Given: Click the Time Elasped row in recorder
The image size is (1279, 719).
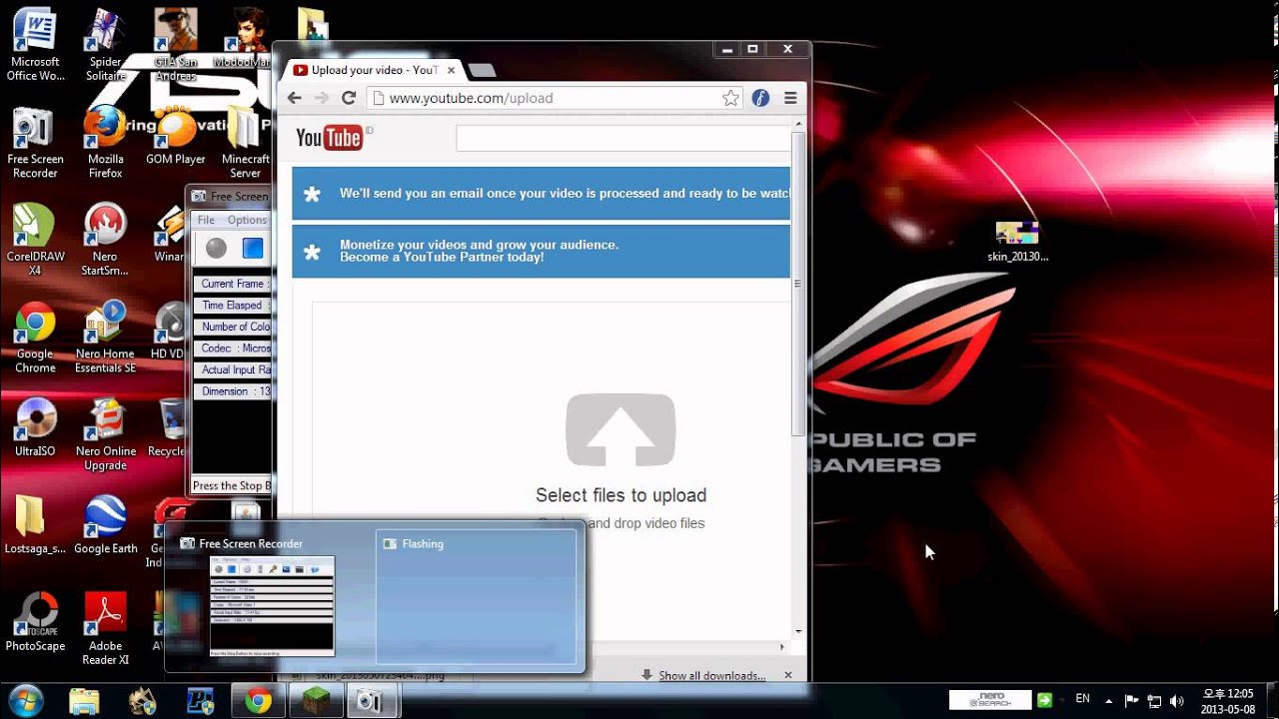Looking at the screenshot, I should 232,306.
